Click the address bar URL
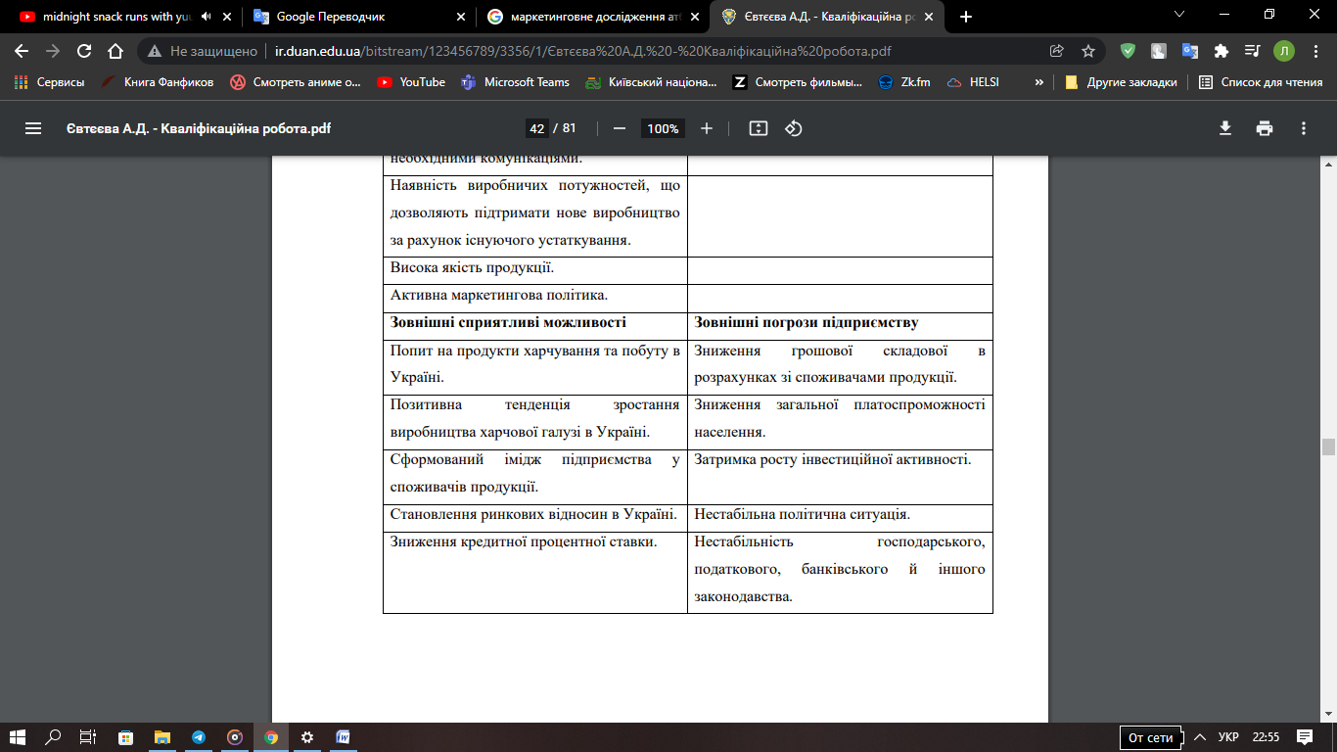1337x752 pixels. pos(583,51)
